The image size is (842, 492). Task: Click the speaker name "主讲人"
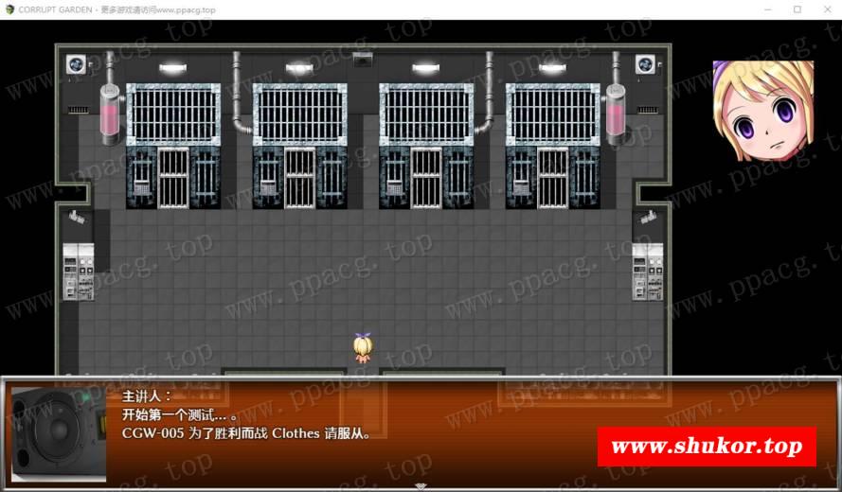tap(146, 396)
